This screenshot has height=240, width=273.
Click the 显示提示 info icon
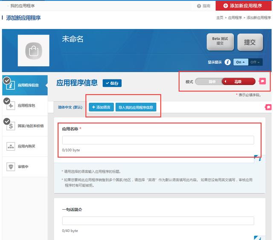[227, 62]
